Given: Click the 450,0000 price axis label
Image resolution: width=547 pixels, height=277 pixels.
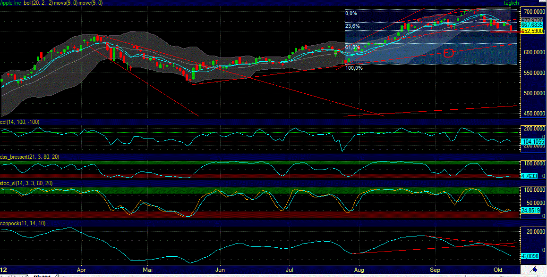Looking at the screenshot, I should [534, 114].
